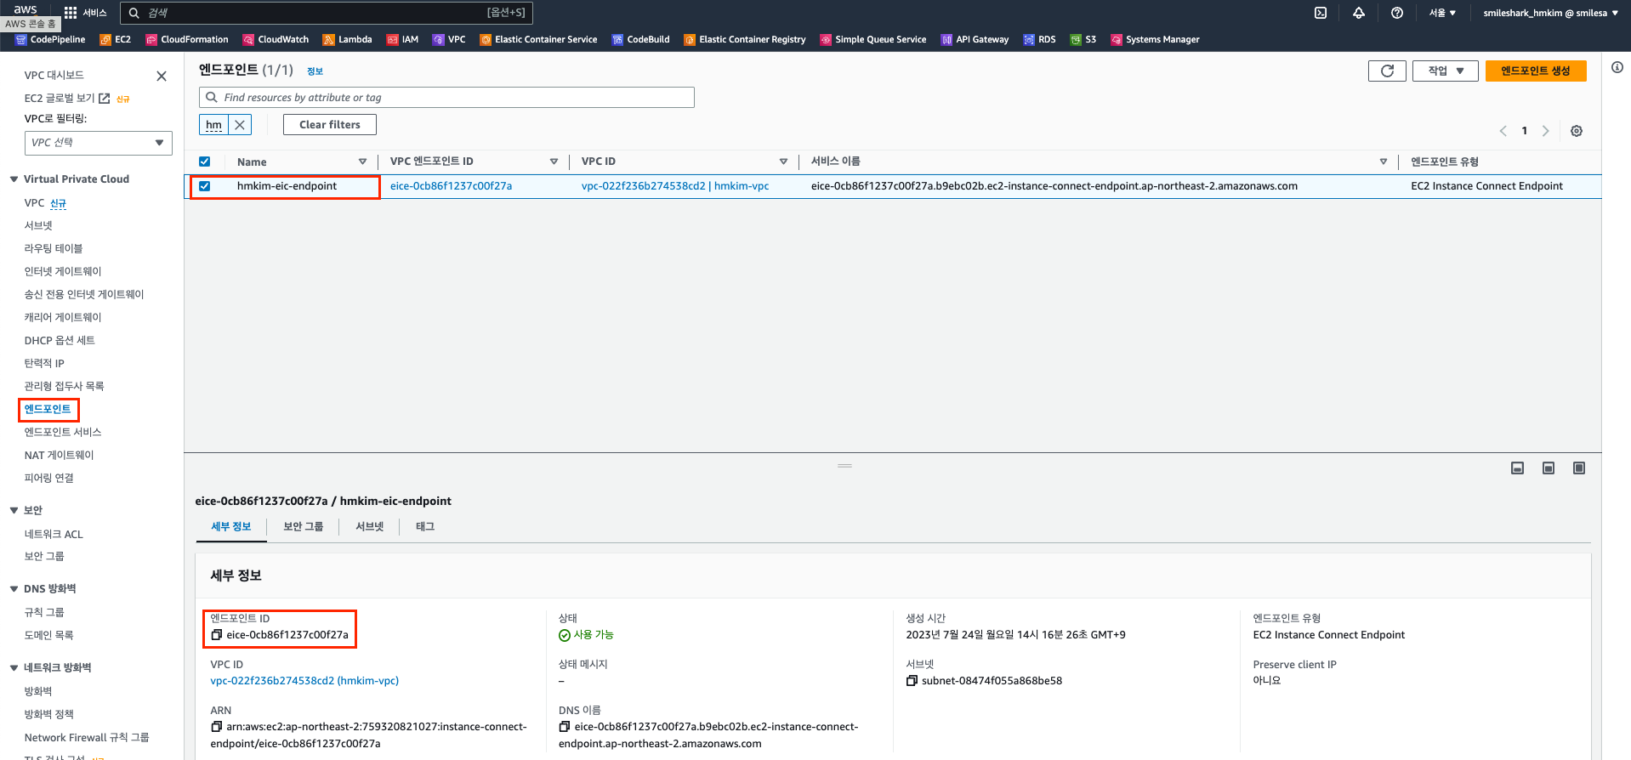This screenshot has height=760, width=1631.
Task: Open the Simple Queue Service shortcut
Action: pos(873,39)
